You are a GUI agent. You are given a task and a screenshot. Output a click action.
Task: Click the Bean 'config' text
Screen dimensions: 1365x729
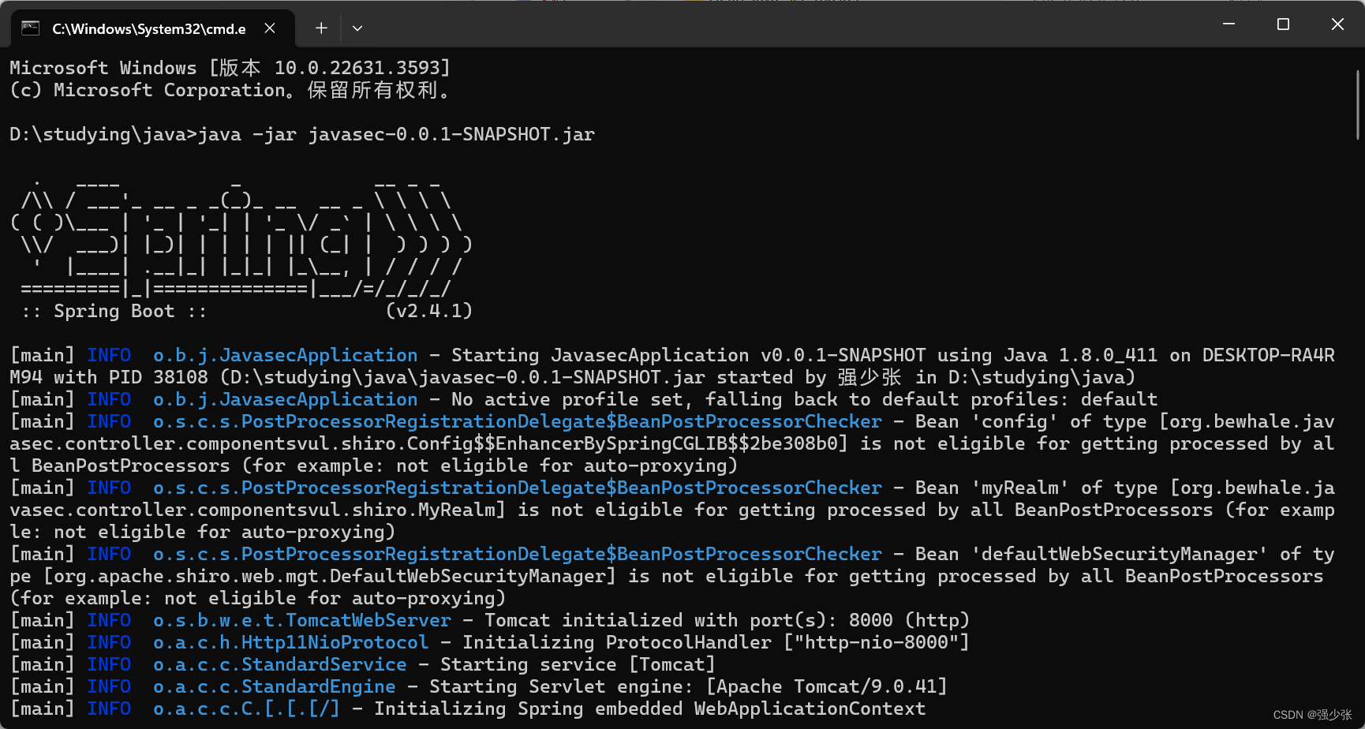[x=987, y=421]
